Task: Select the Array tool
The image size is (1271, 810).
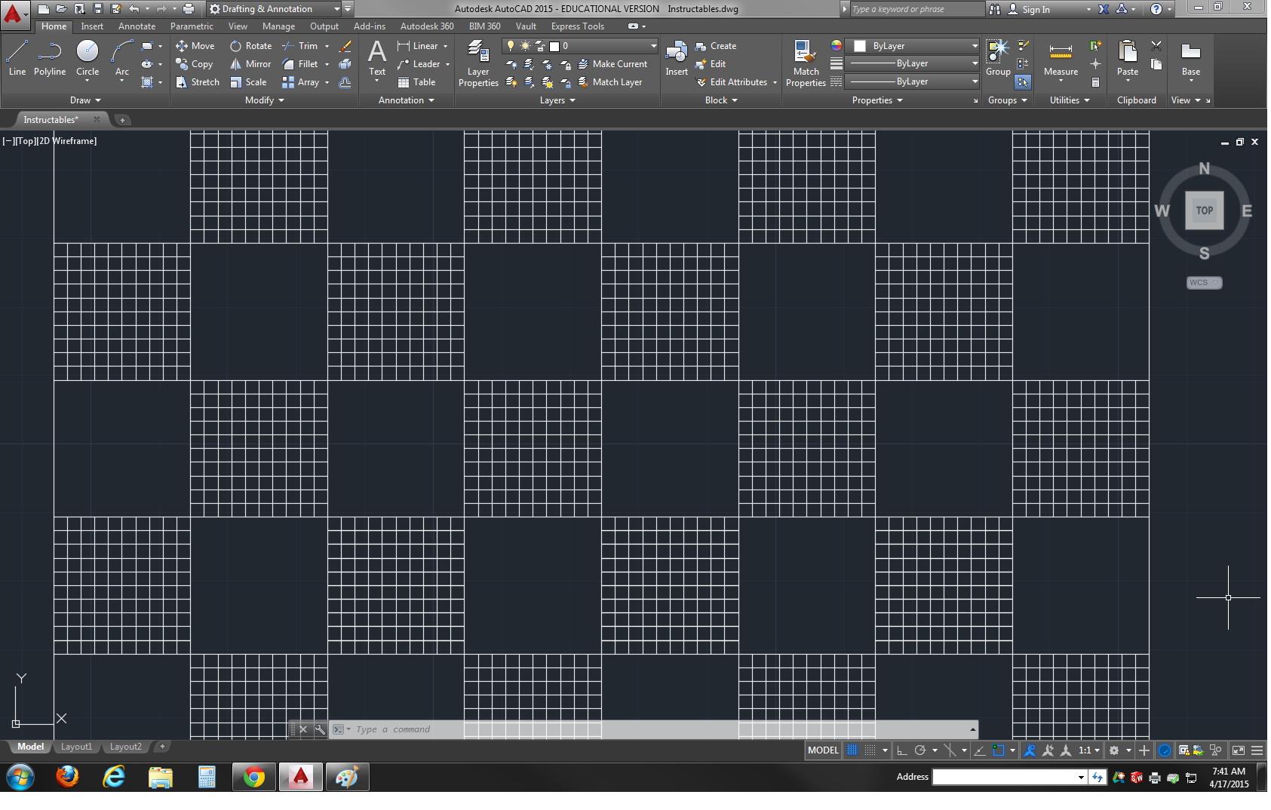Action: tap(300, 82)
